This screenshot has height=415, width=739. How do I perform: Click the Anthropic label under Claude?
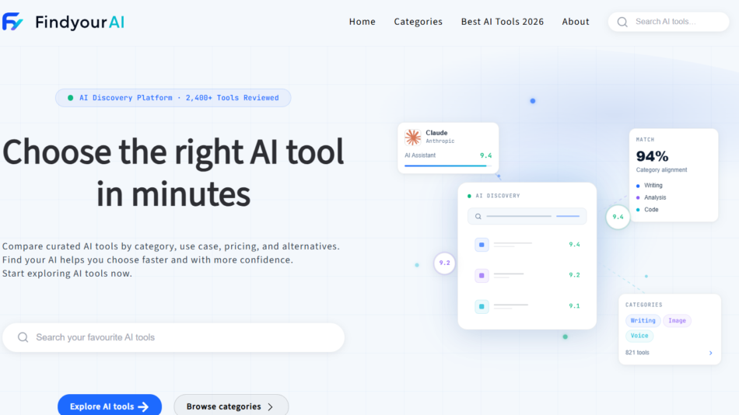point(440,141)
